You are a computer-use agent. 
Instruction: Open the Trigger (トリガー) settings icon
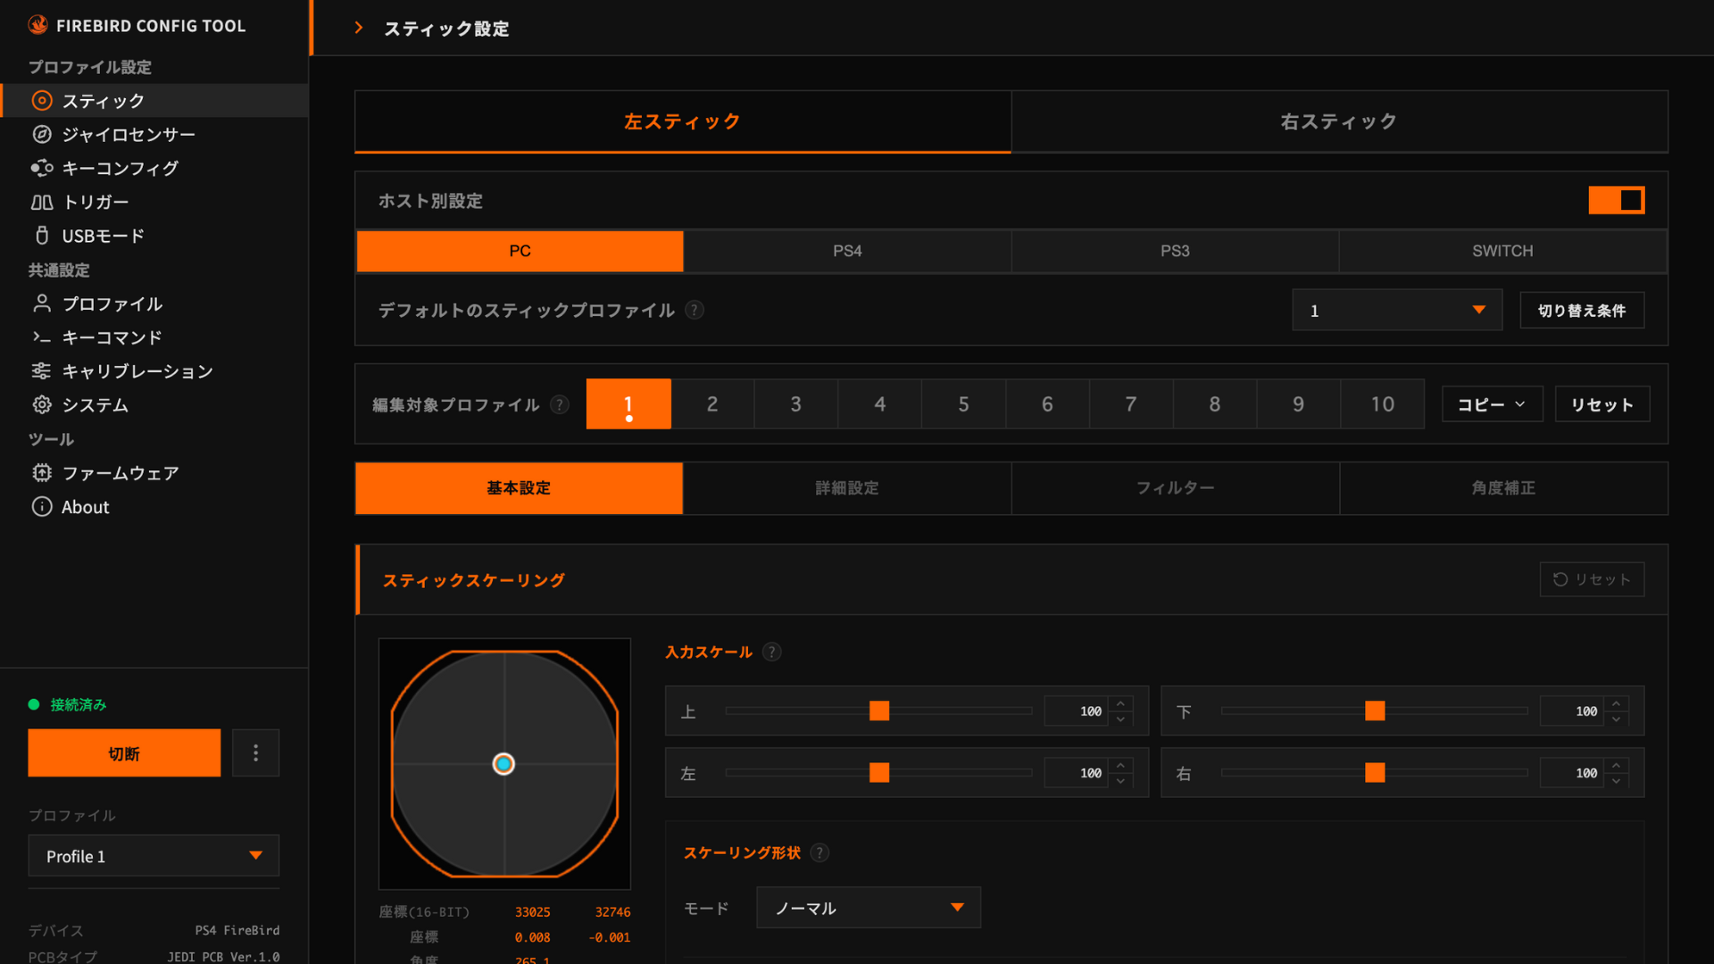coord(42,203)
